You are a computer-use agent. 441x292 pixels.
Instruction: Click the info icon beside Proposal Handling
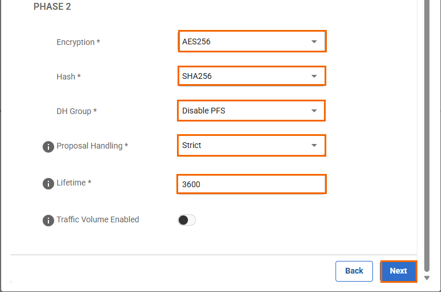(x=48, y=147)
